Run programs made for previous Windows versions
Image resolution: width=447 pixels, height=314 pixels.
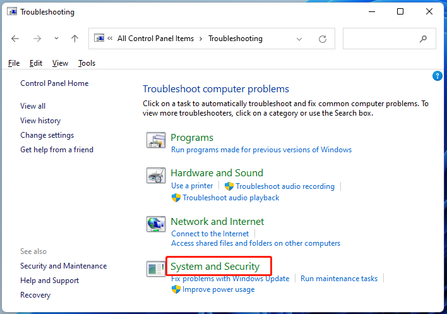coord(261,150)
